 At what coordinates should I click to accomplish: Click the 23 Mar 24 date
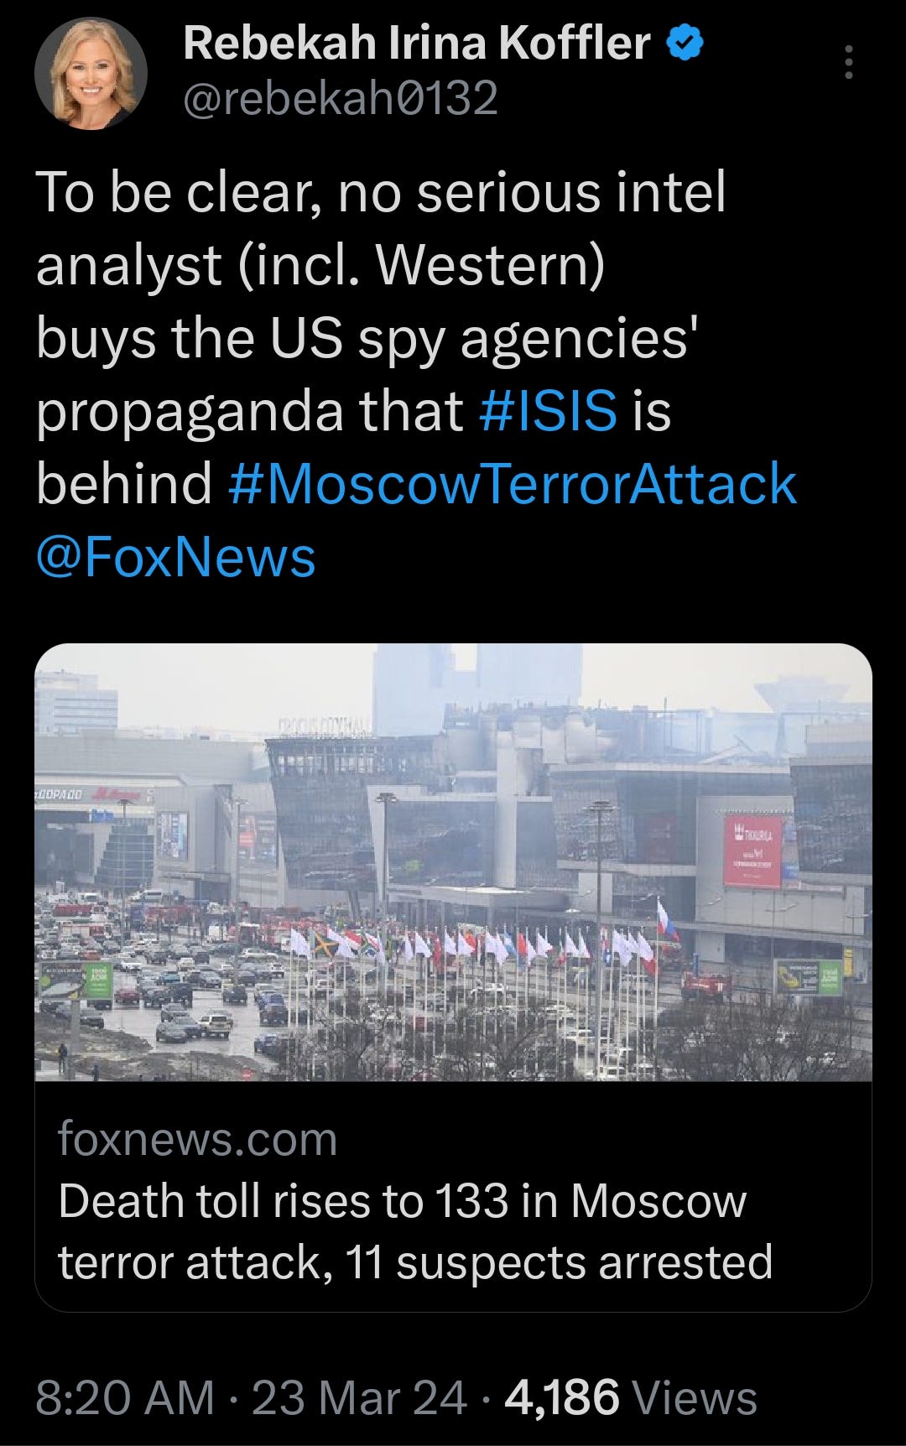tap(359, 1398)
